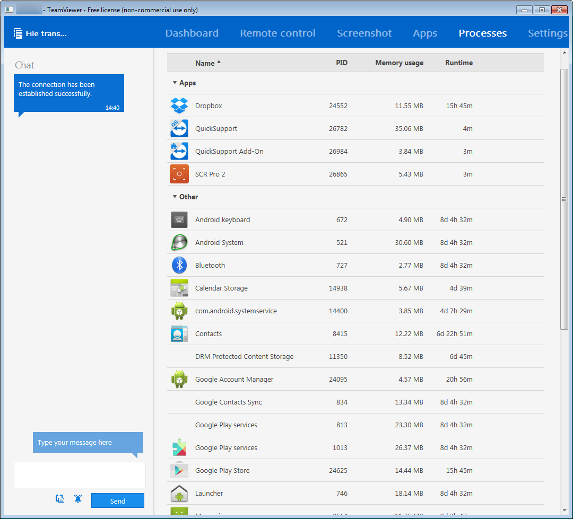
Task: Click the Android System icon
Action: click(x=179, y=242)
